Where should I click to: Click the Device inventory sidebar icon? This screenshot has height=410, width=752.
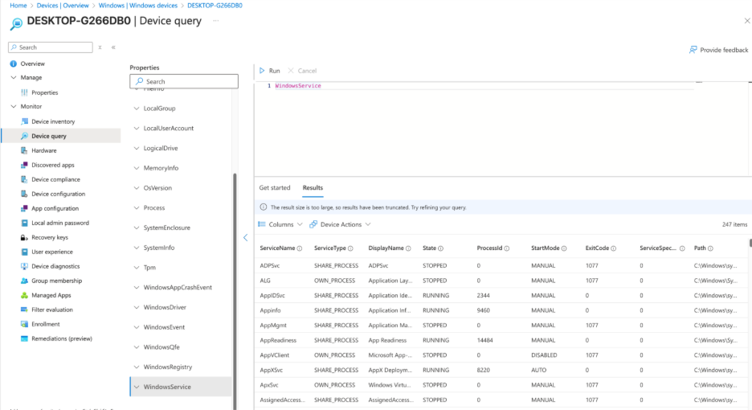(x=24, y=121)
